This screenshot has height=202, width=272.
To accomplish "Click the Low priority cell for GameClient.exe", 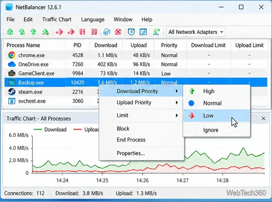I will (166, 74).
